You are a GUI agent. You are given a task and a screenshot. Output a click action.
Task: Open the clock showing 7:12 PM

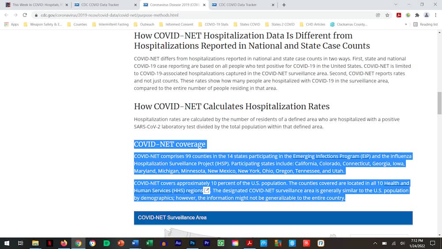417,243
